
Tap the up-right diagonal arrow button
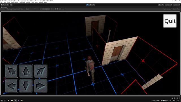[41, 71]
